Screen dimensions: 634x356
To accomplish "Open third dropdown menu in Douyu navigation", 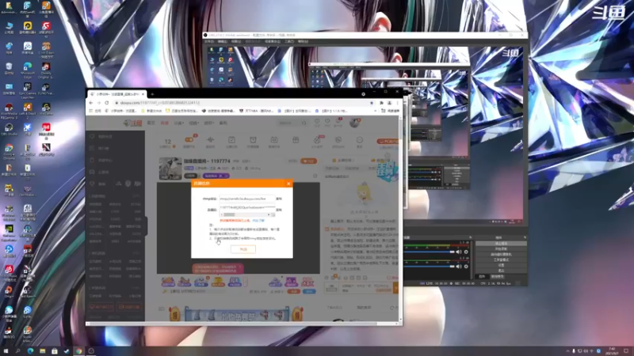I will tap(208, 123).
